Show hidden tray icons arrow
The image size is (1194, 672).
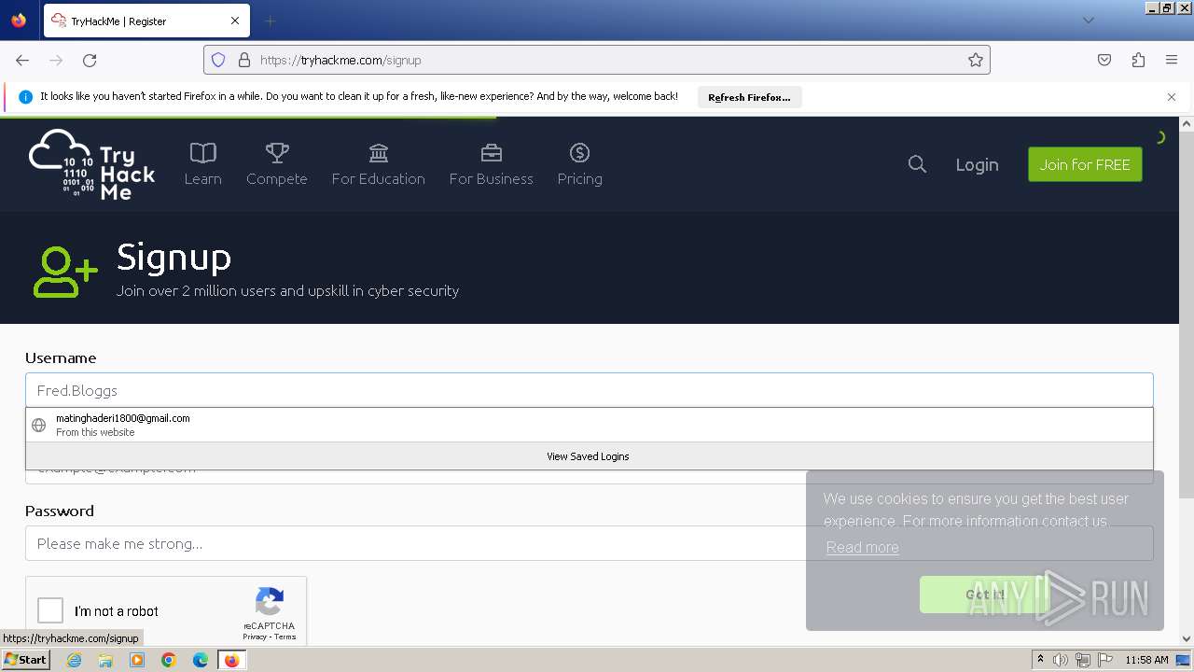[x=1040, y=660]
